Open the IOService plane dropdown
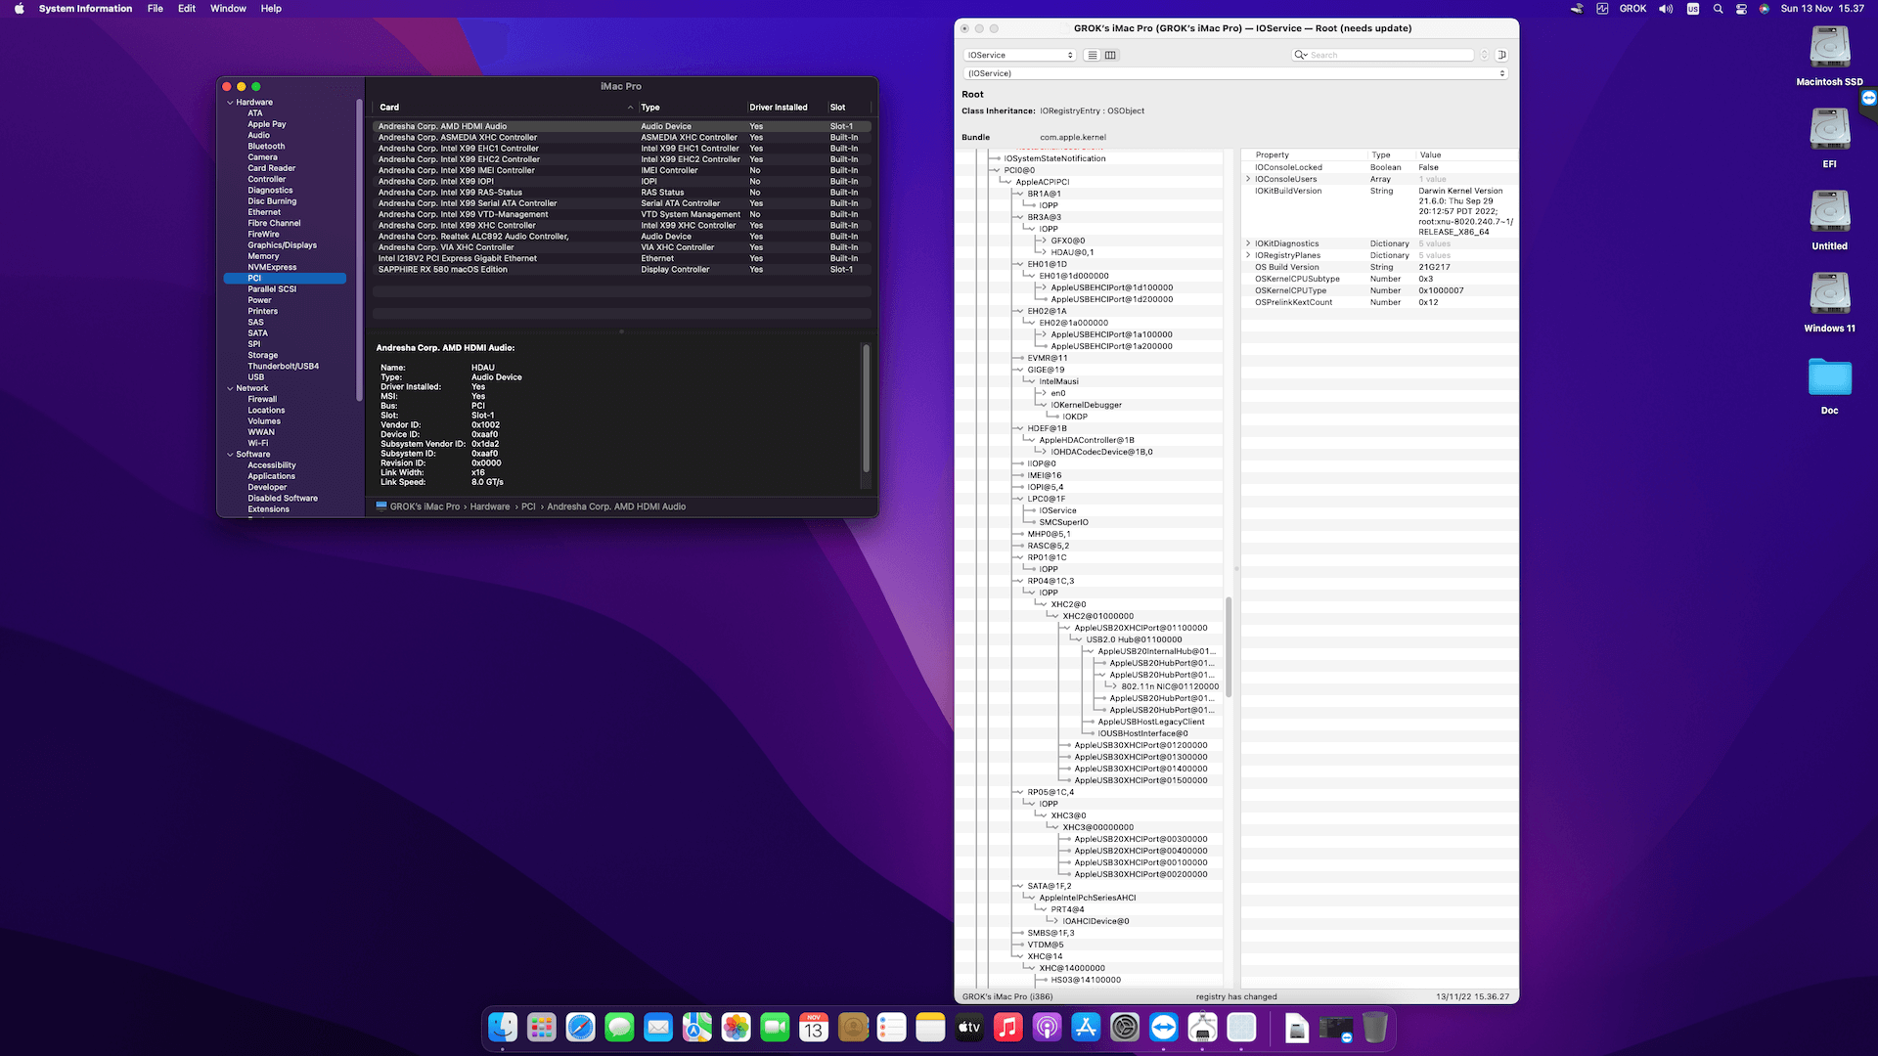The height and width of the screenshot is (1056, 1878). pyautogui.click(x=1017, y=55)
